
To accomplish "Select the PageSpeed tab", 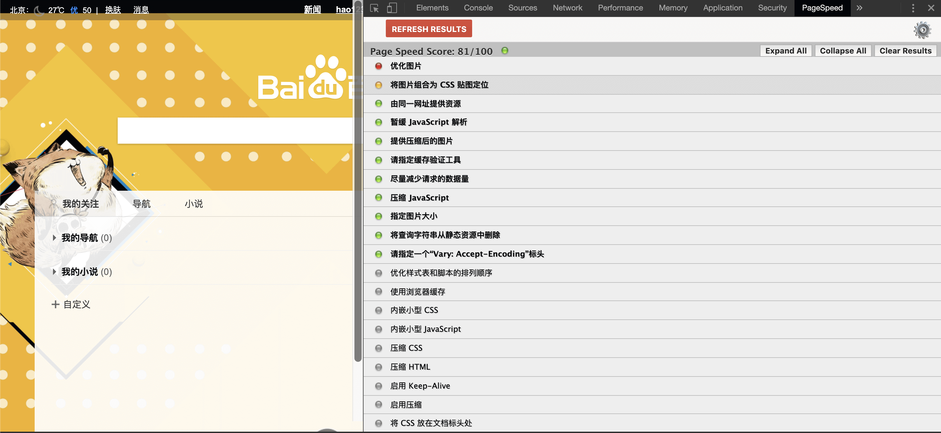I will (822, 8).
